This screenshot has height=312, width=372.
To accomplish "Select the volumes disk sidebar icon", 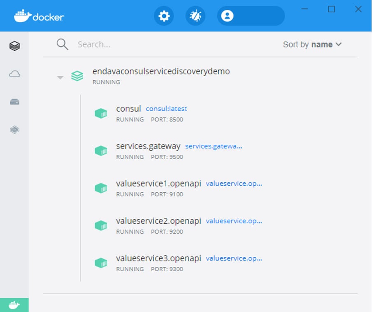I will 14,102.
